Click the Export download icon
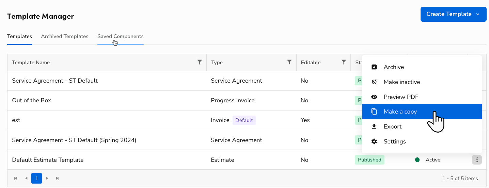Viewport: 489px width, 188px height. (x=374, y=126)
